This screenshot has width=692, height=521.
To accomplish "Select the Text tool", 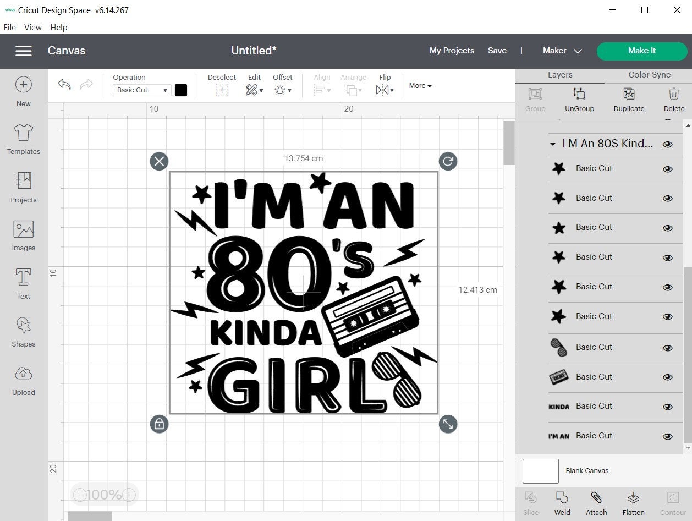I will [23, 283].
